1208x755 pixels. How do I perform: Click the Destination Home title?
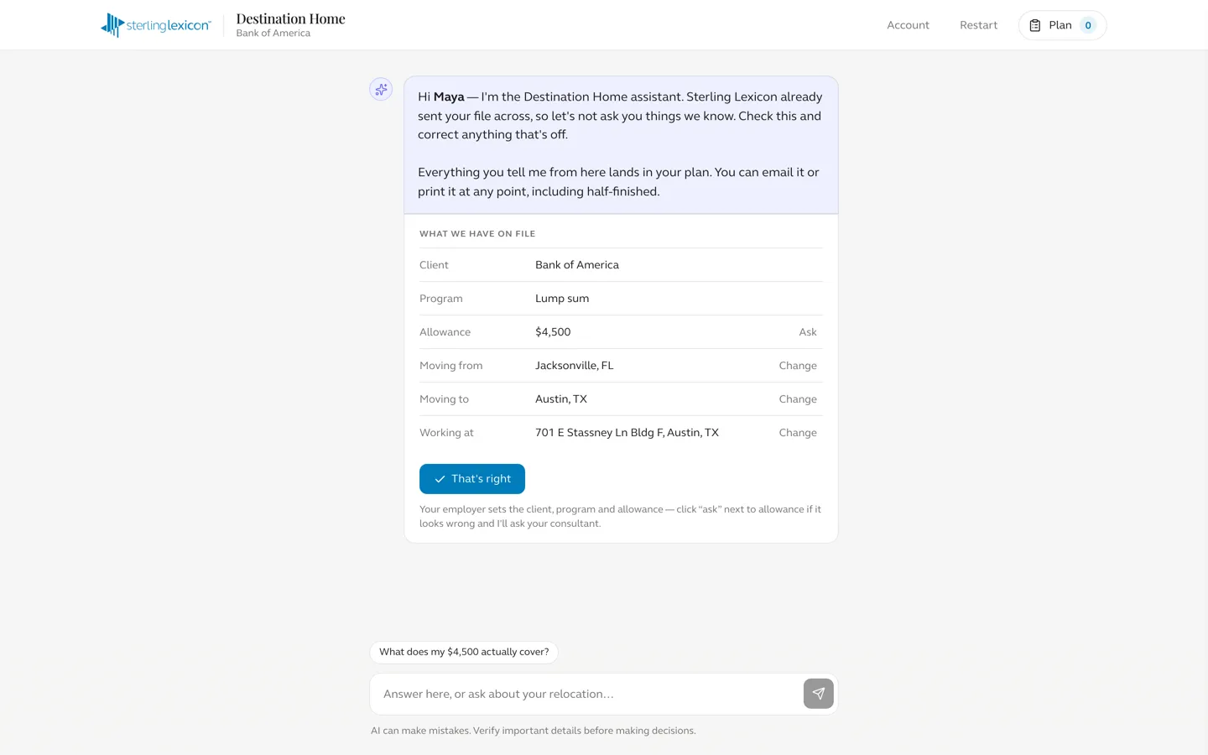pos(290,18)
